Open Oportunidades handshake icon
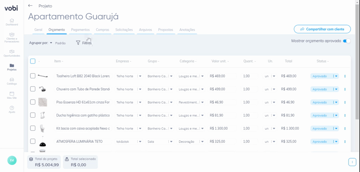 click(x=12, y=51)
